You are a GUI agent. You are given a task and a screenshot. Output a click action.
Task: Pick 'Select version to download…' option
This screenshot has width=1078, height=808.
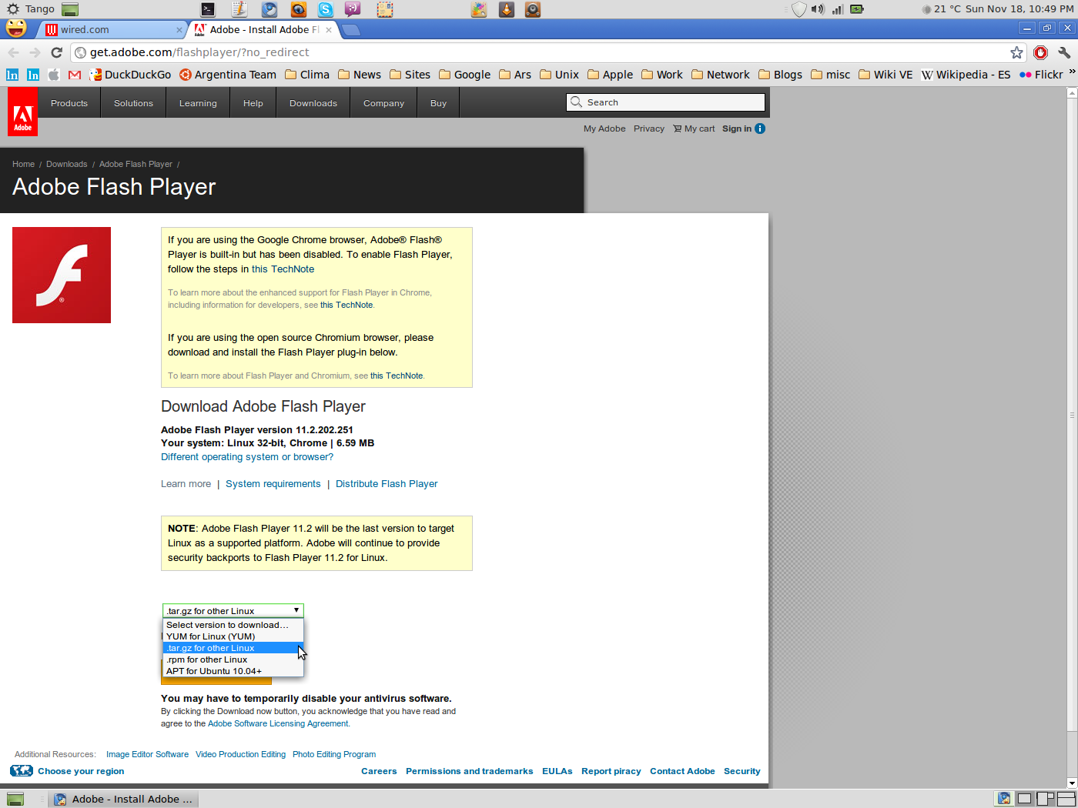(233, 625)
